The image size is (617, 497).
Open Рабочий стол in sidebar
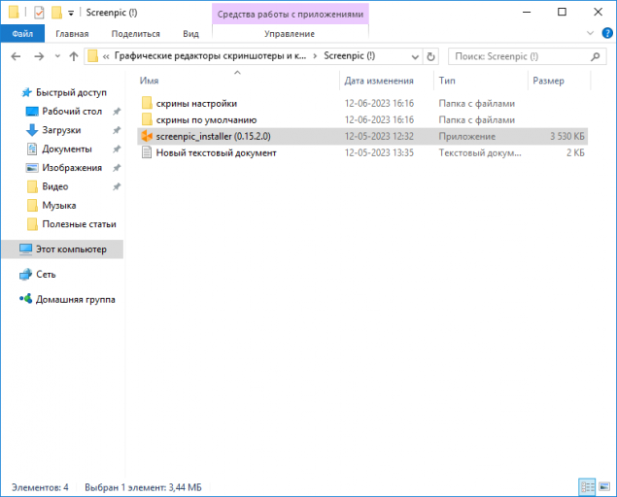tap(72, 112)
